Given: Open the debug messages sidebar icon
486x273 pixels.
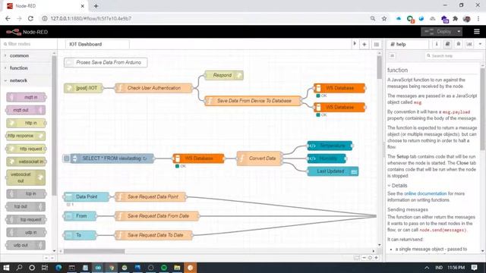Looking at the screenshot, I should (x=459, y=44).
